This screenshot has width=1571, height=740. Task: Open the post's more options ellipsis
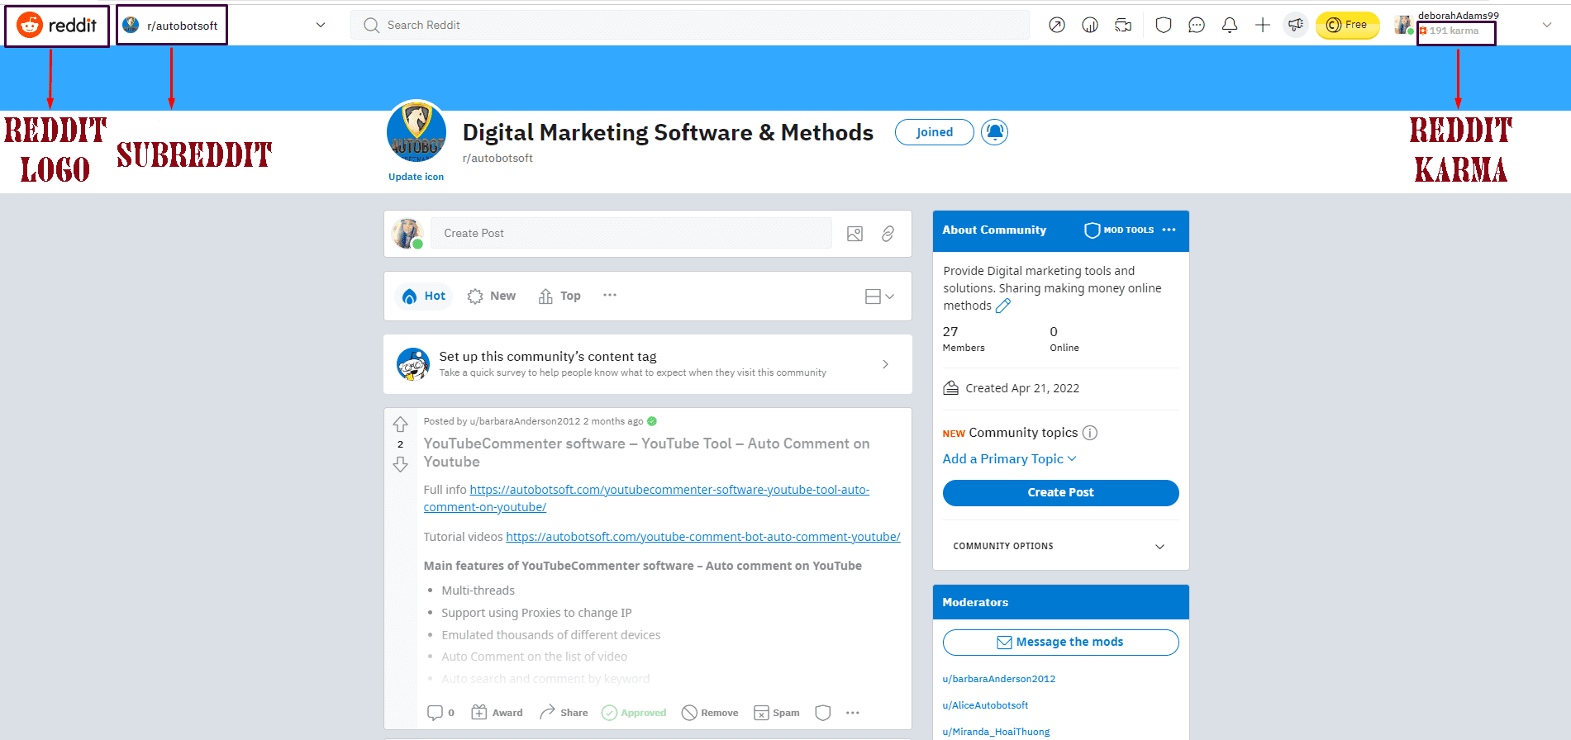click(x=853, y=713)
